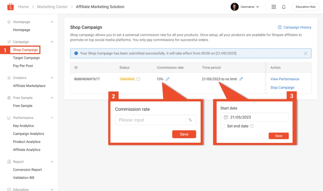Click the user avatar picture
The height and width of the screenshot is (191, 323).
click(x=234, y=7)
